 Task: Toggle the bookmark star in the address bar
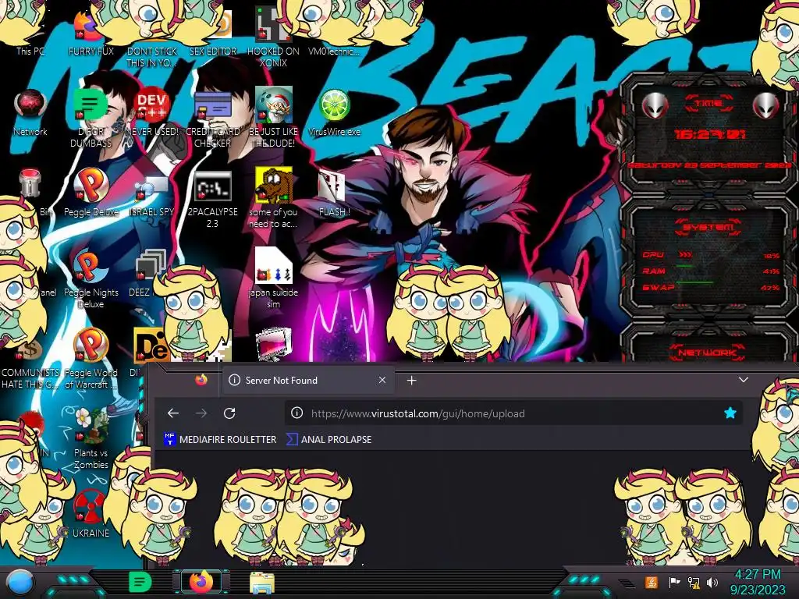coord(730,413)
